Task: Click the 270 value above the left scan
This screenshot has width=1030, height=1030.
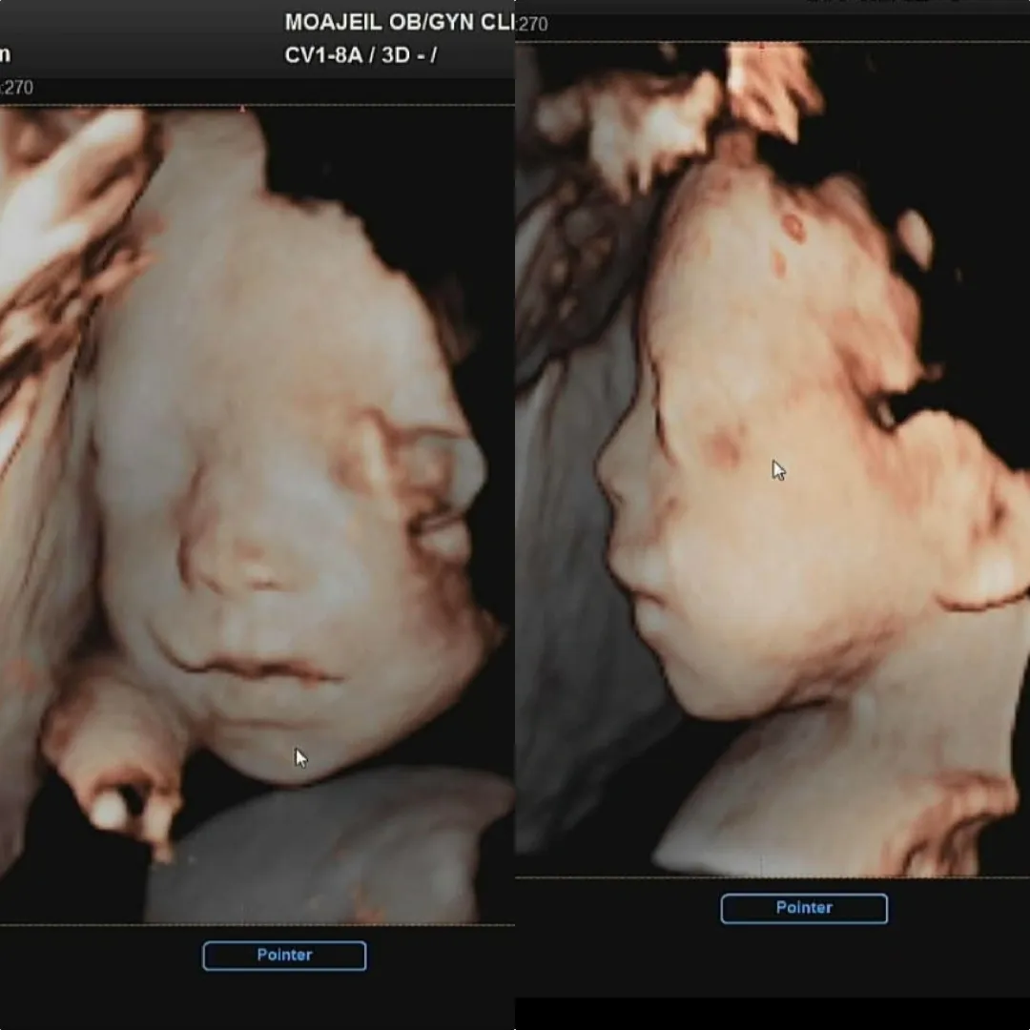Action: click(x=17, y=88)
